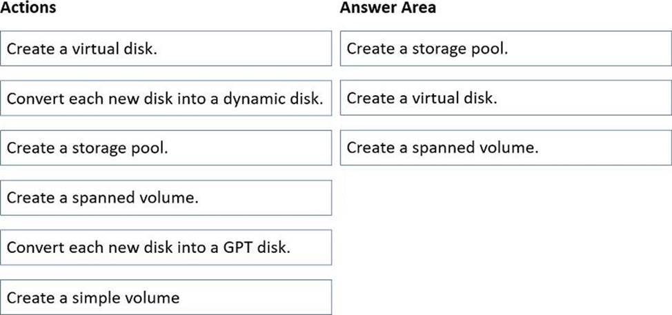This screenshot has height=315, width=672.
Task: Click the word "storage" in the Actions list
Action: click(98, 148)
